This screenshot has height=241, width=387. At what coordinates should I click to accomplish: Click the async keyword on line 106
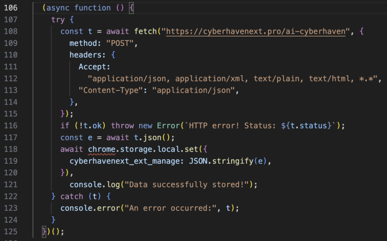click(x=58, y=8)
